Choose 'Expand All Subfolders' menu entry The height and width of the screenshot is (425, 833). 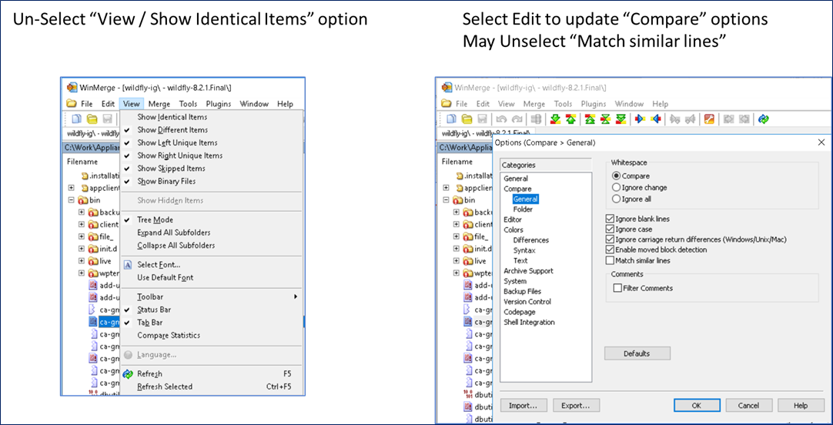click(212, 233)
